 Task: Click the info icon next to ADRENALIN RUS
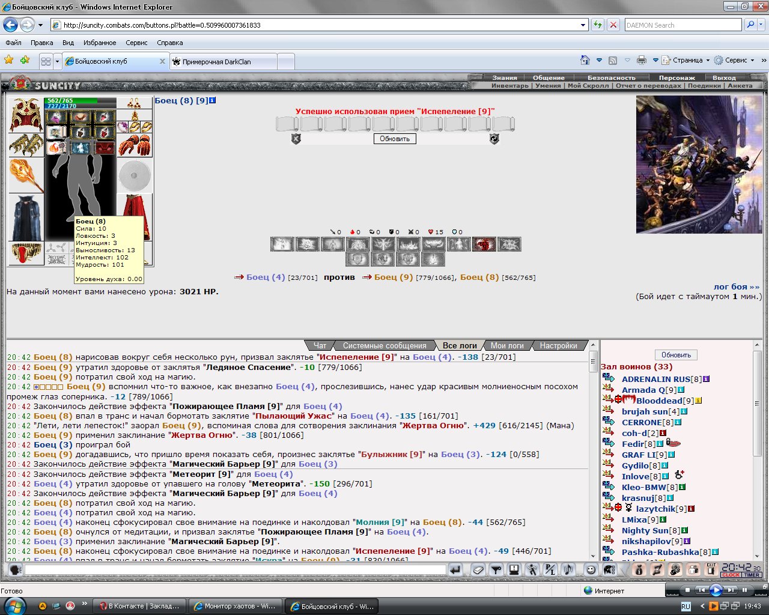point(707,379)
